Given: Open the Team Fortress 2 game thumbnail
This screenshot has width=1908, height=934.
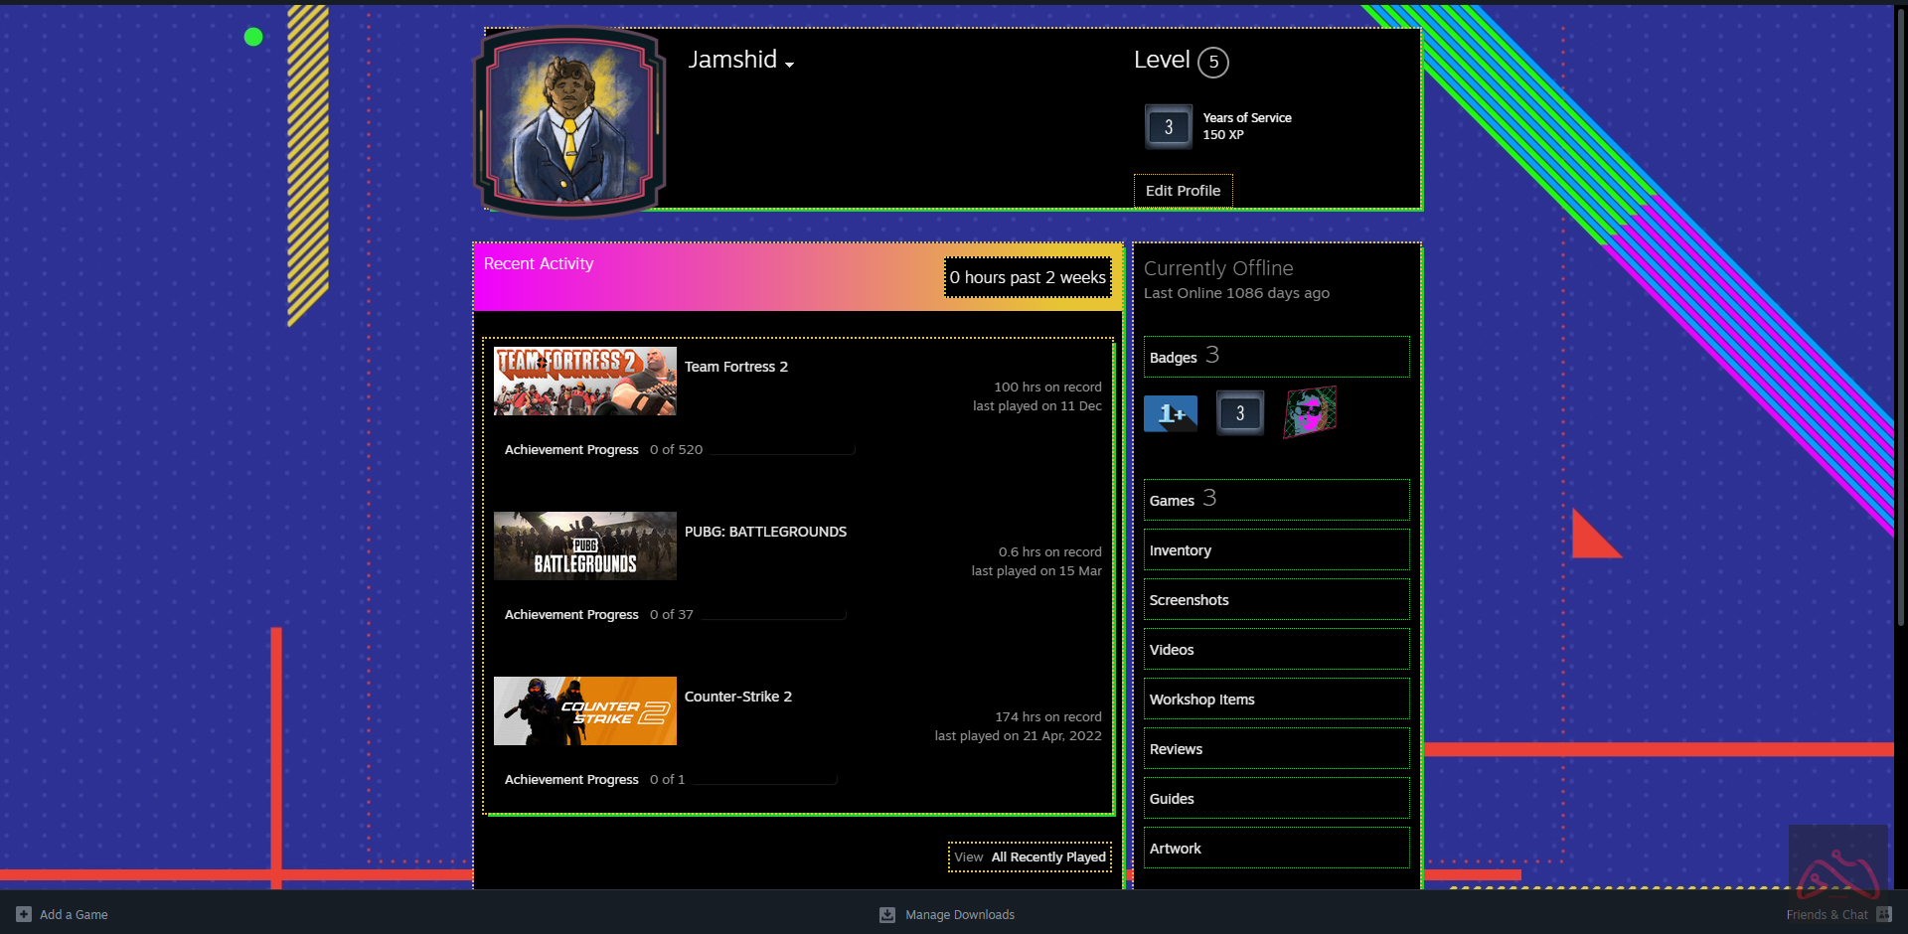Looking at the screenshot, I should tap(584, 382).
